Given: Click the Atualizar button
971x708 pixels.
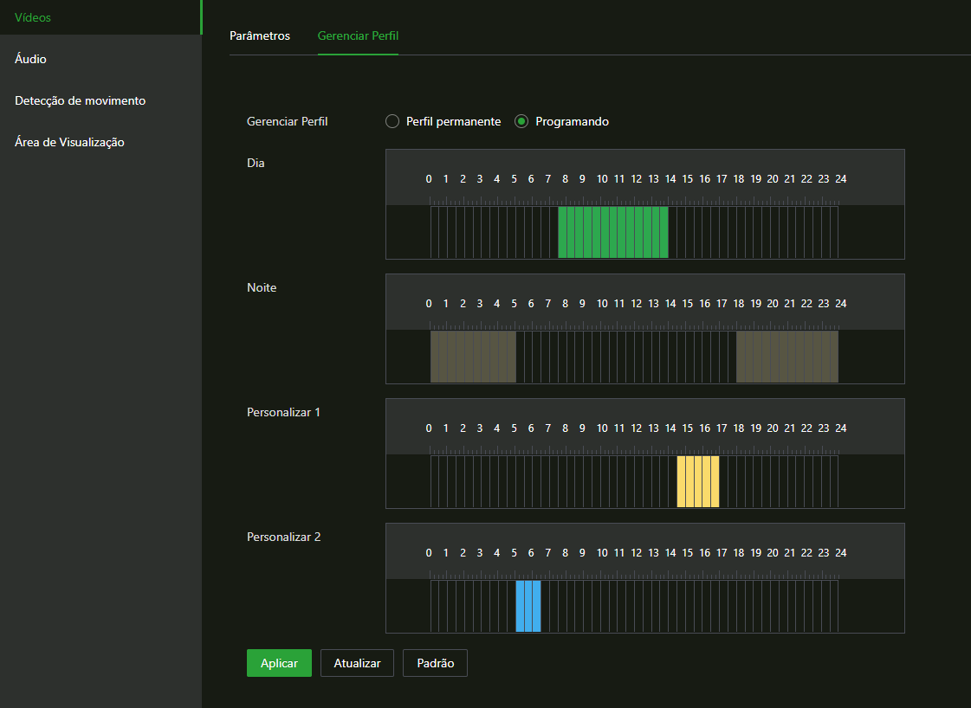Looking at the screenshot, I should 358,663.
